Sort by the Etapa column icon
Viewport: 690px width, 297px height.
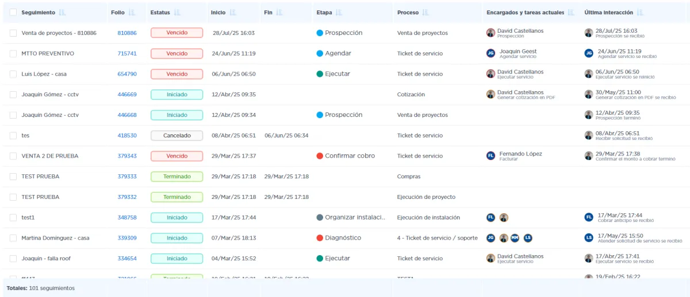coord(339,13)
